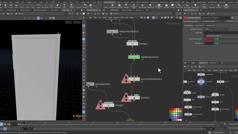Viewport: 238px width, 134px height.
Task: Select the Grid shelf tool
Action: coord(16,6)
